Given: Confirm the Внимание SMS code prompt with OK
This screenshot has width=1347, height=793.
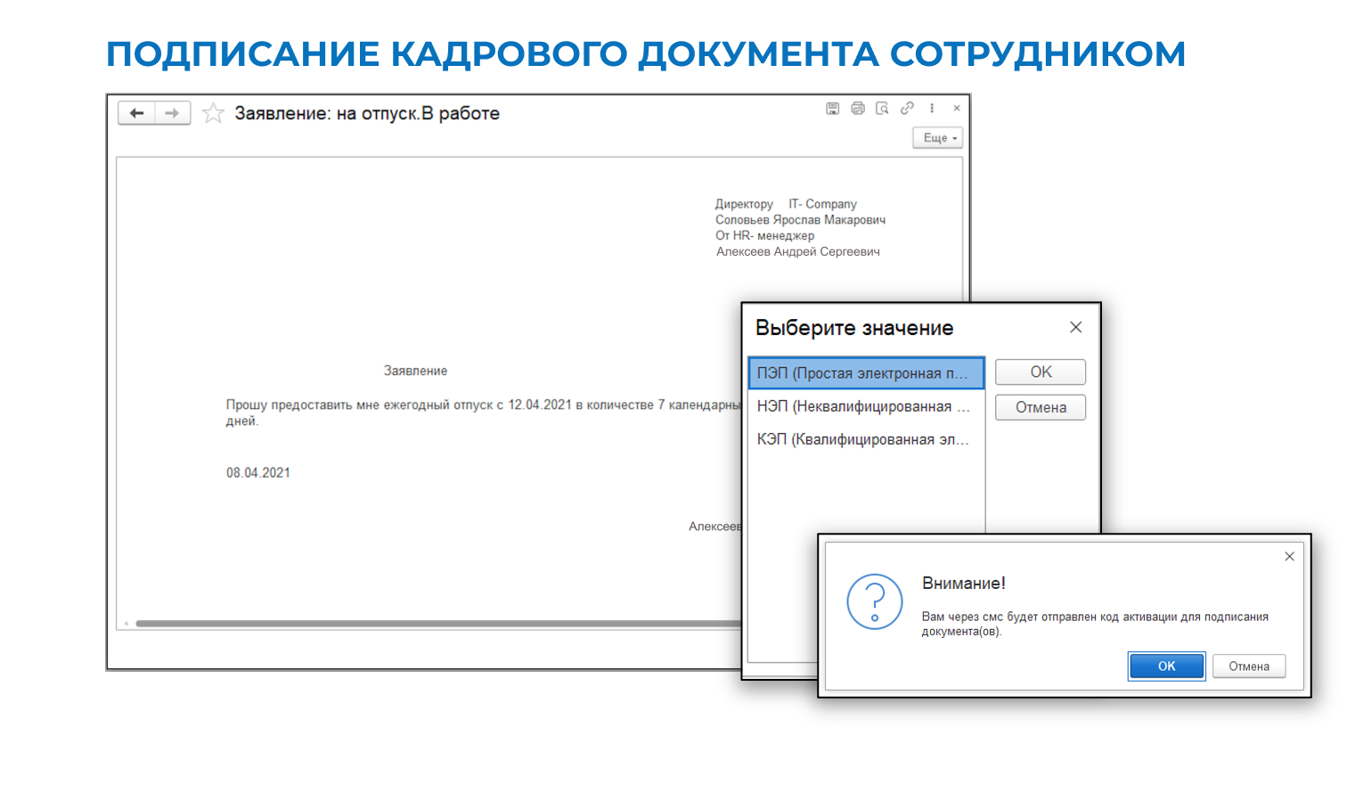Looking at the screenshot, I should tap(1166, 666).
